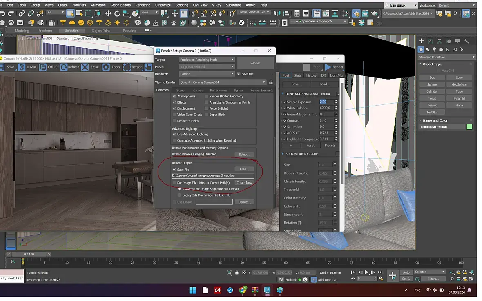
Task: Switch to Lights category icon
Action: point(434,49)
